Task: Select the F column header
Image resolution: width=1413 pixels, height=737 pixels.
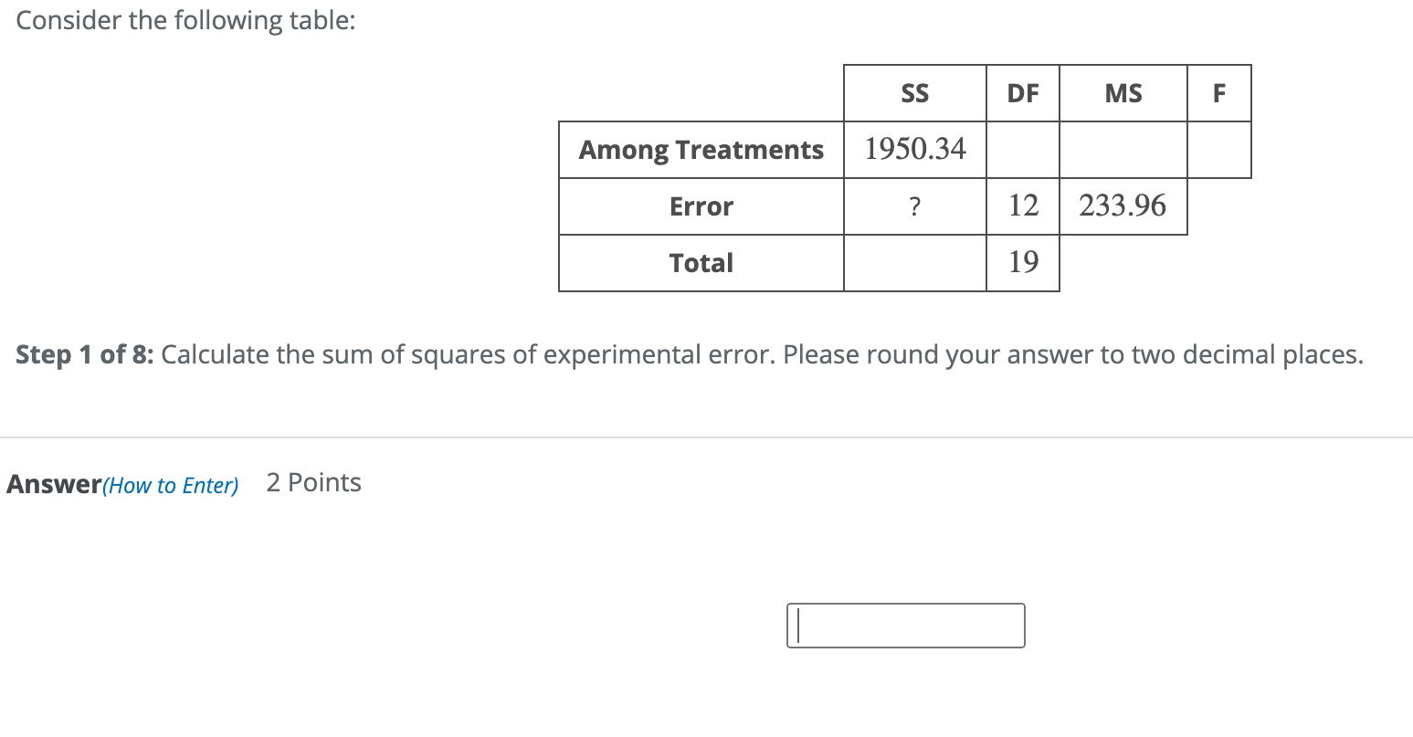Action: (1218, 93)
